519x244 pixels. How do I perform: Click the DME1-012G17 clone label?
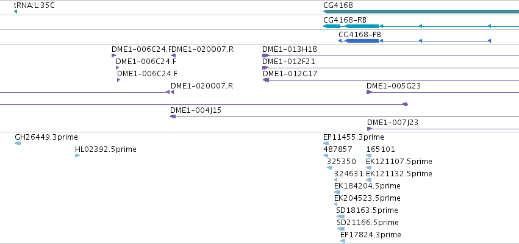290,74
